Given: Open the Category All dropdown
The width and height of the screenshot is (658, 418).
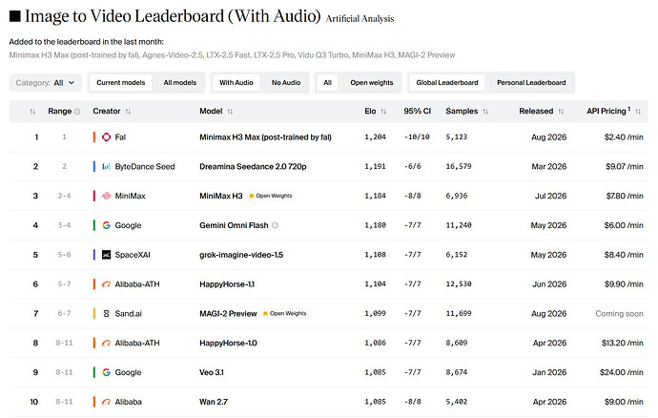Looking at the screenshot, I should point(46,83).
